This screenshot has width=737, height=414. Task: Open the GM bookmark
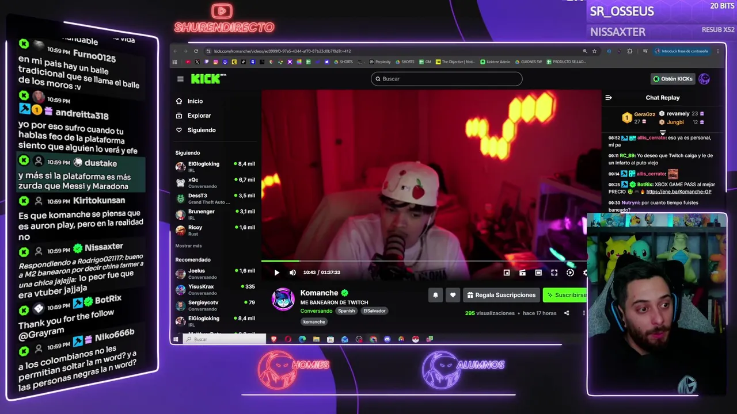[x=425, y=62]
